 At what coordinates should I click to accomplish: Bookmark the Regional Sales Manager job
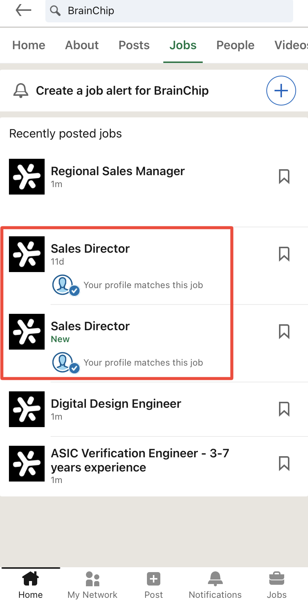(284, 177)
